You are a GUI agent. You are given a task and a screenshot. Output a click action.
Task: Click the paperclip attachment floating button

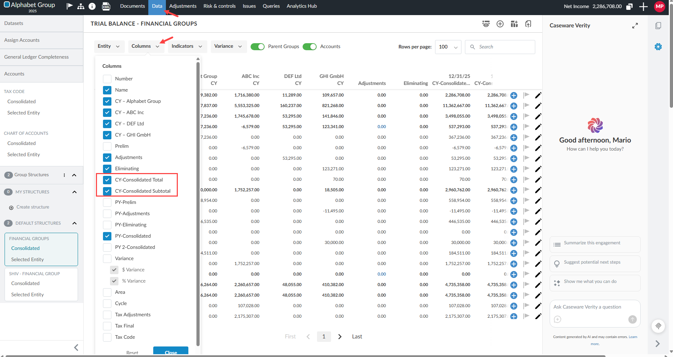pyautogui.click(x=658, y=326)
